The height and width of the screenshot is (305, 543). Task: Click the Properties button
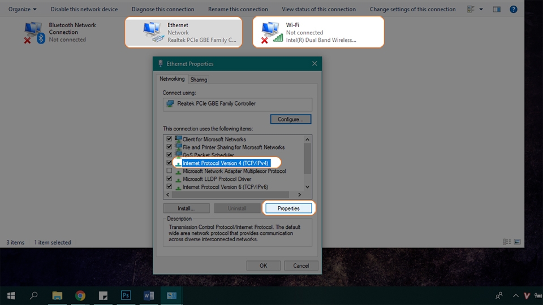click(x=288, y=208)
